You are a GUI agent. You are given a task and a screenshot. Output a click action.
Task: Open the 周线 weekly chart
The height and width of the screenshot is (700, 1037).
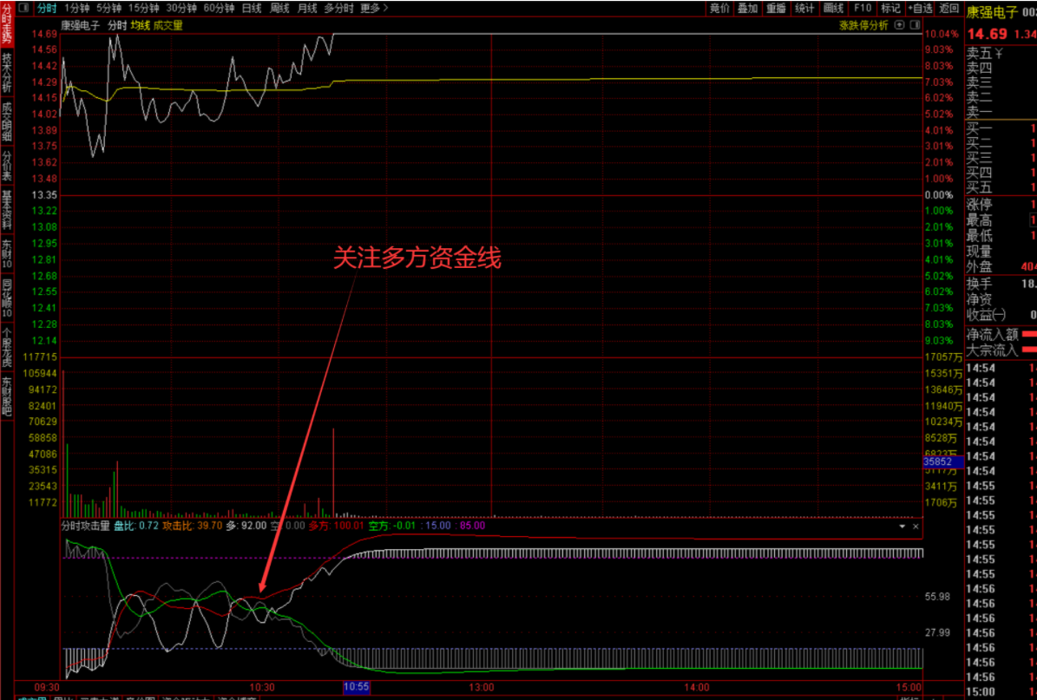[279, 8]
